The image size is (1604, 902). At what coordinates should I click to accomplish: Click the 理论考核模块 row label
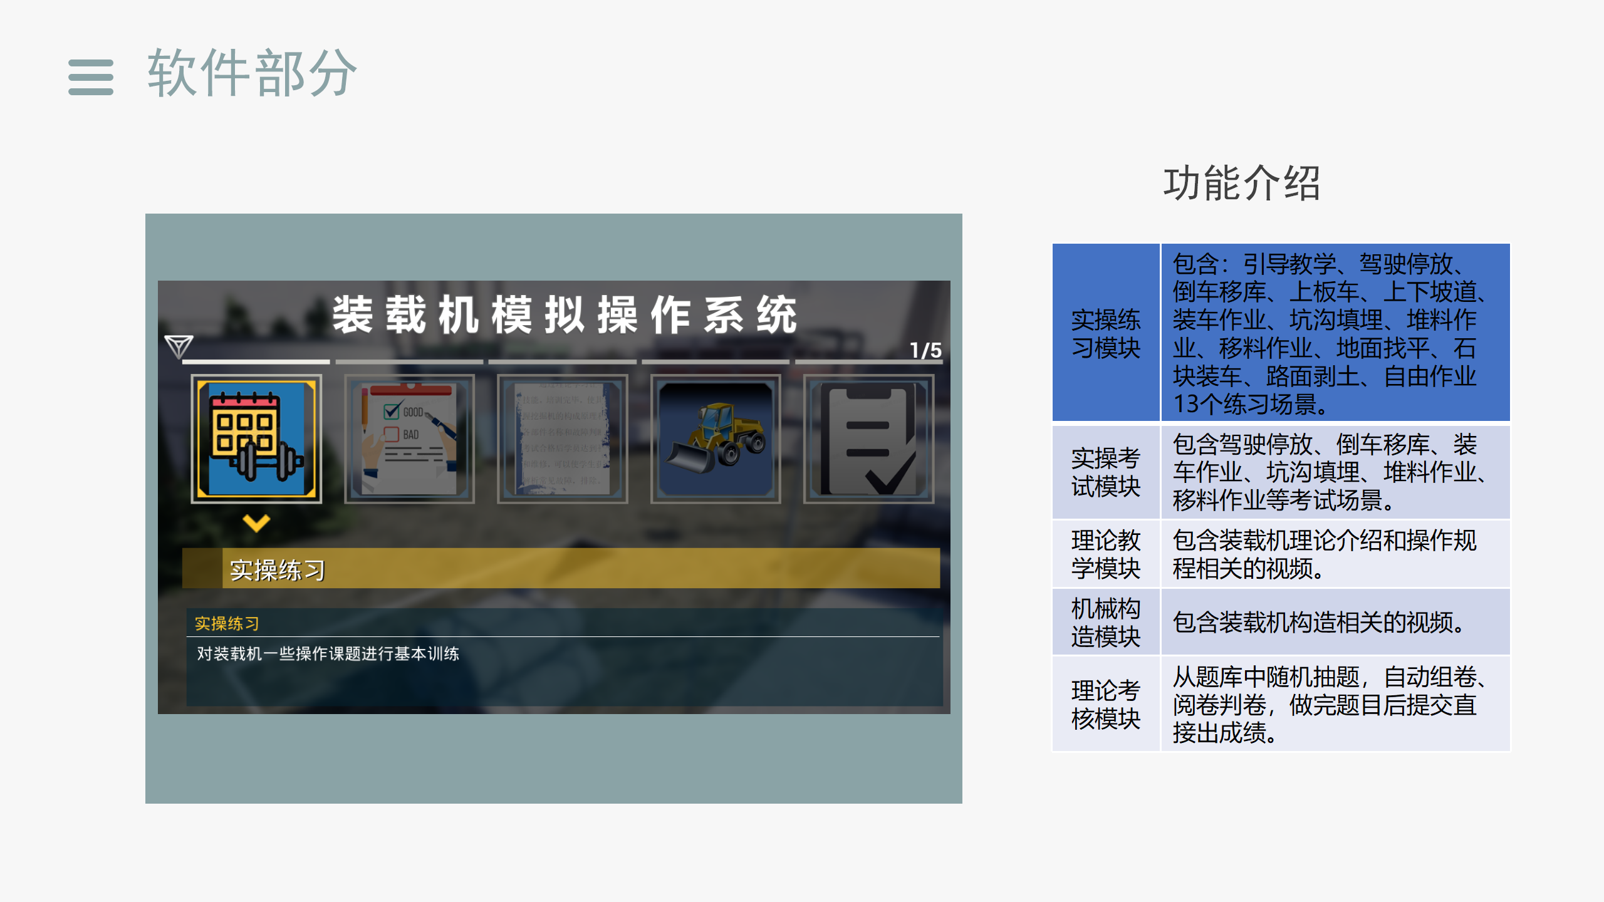(x=1105, y=704)
